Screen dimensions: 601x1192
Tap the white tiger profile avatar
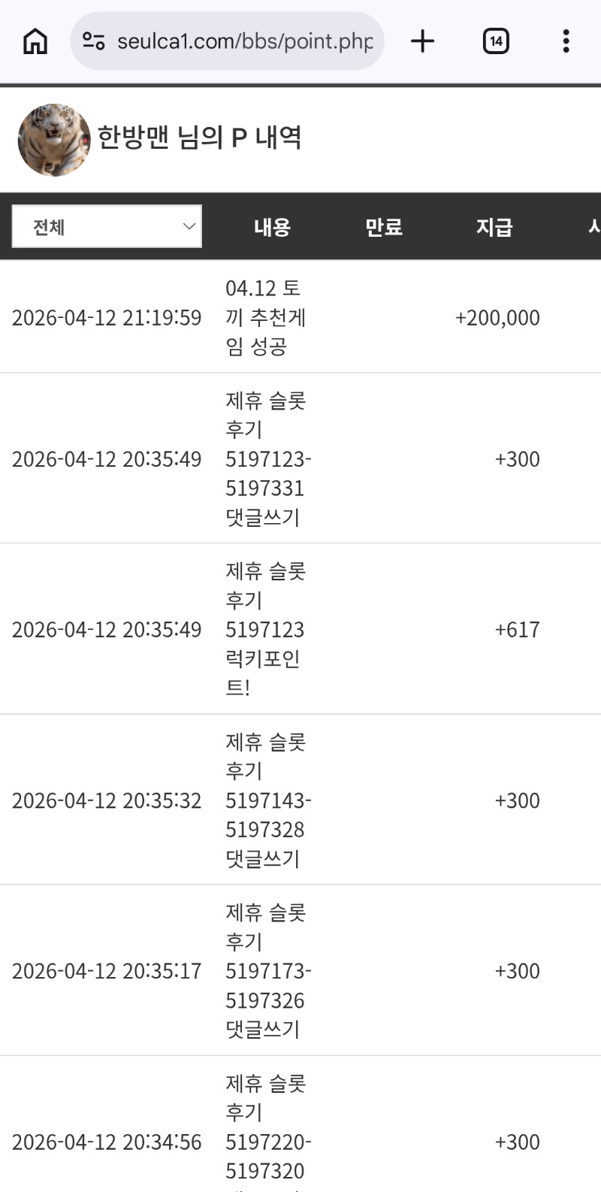click(54, 141)
